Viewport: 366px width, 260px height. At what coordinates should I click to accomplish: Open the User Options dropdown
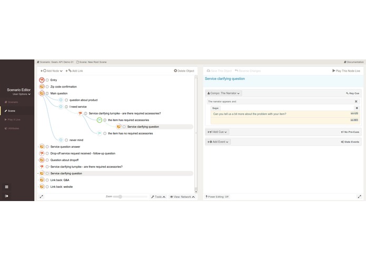pos(22,94)
